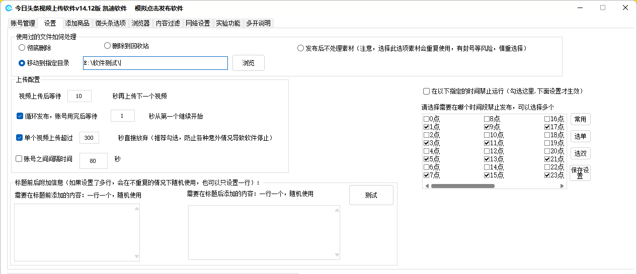The height and width of the screenshot is (274, 637).
Task: Click the 保存设置 button
Action: (x=580, y=173)
